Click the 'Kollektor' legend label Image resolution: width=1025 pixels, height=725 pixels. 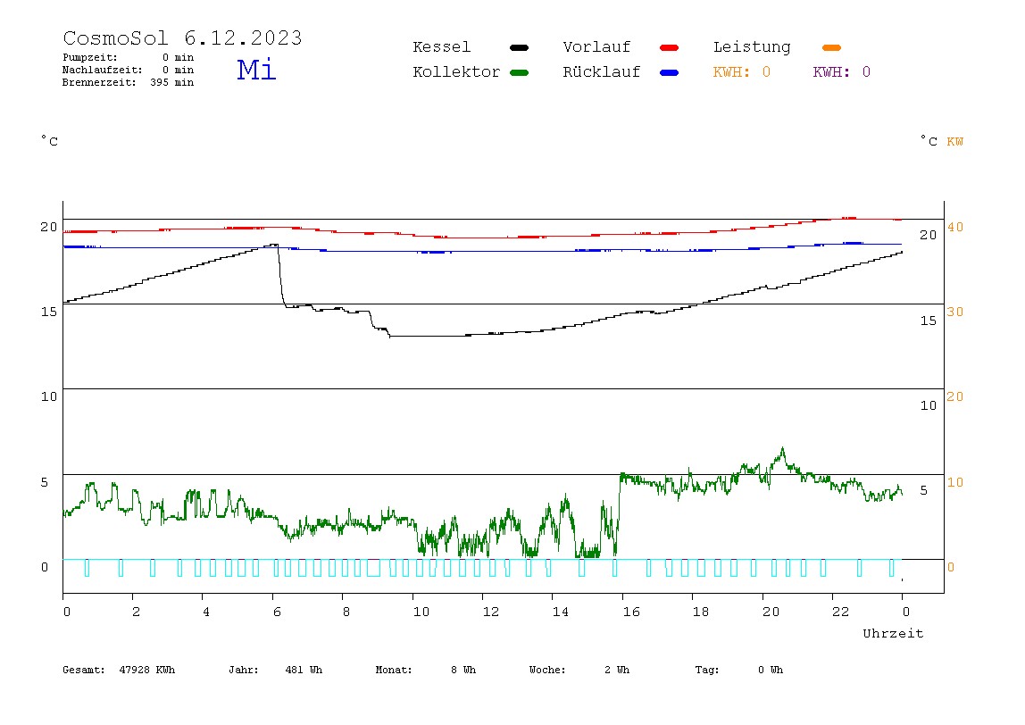456,72
